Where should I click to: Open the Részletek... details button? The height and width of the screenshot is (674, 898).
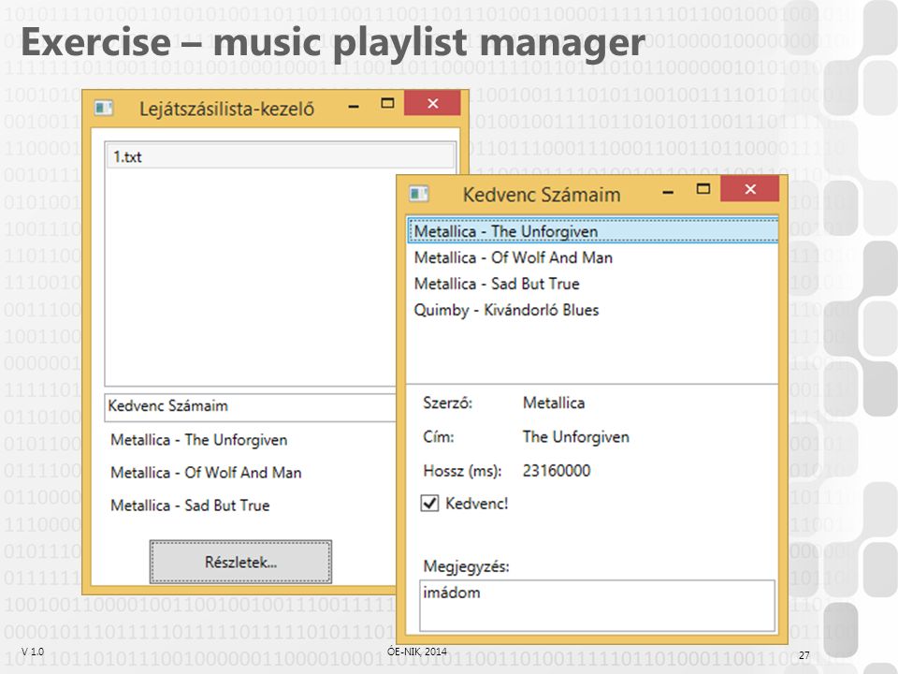coord(240,562)
